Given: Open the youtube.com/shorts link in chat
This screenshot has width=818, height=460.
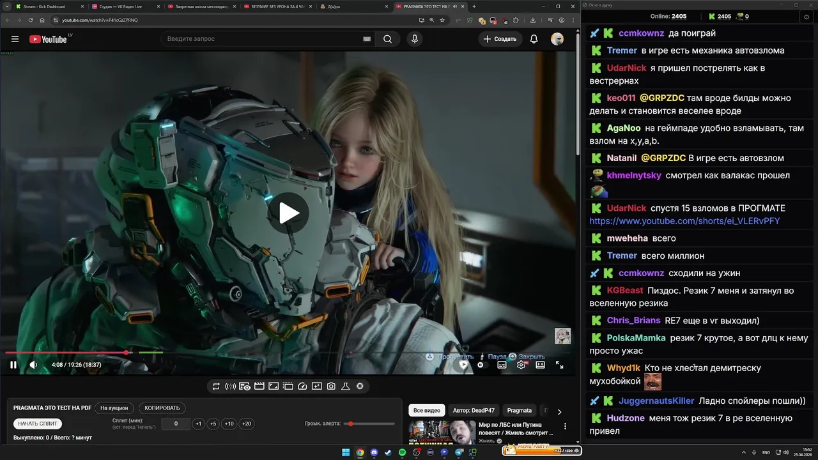Looking at the screenshot, I should 684,221.
